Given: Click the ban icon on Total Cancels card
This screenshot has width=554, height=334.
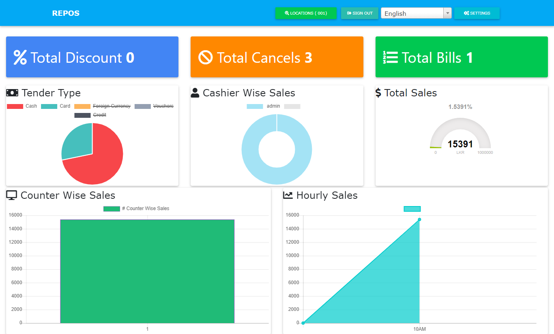Looking at the screenshot, I should click(x=206, y=57).
